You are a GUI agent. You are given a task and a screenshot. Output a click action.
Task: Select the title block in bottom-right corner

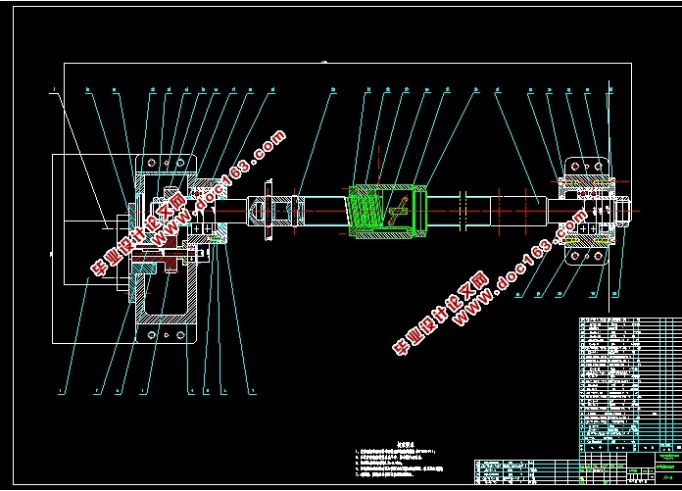tap(631, 468)
